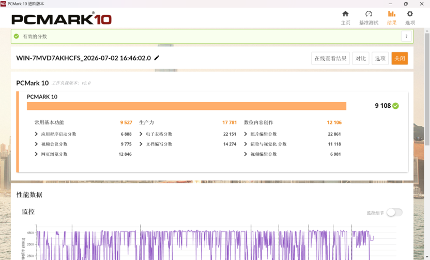
Task: Click the 生产力 heading
Action: click(146, 122)
